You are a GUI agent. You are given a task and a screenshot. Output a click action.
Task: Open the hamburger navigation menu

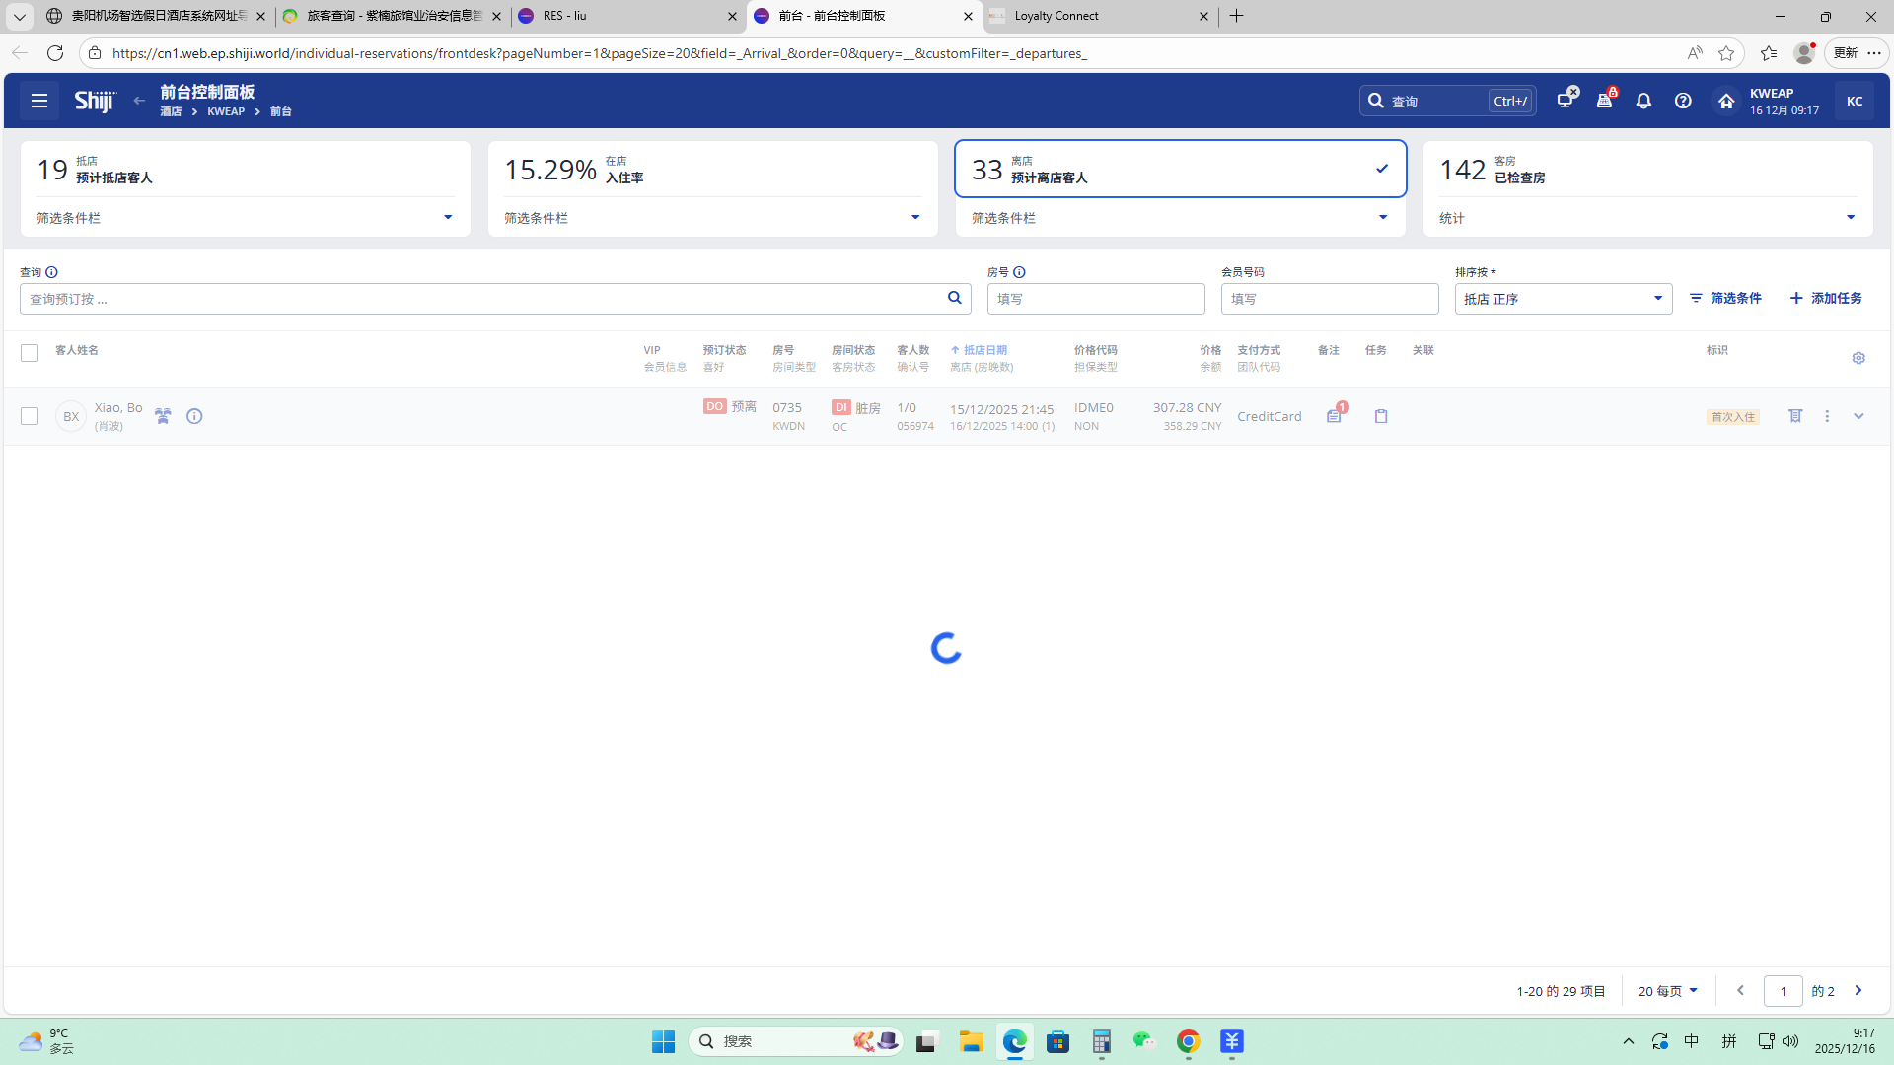[x=39, y=101]
